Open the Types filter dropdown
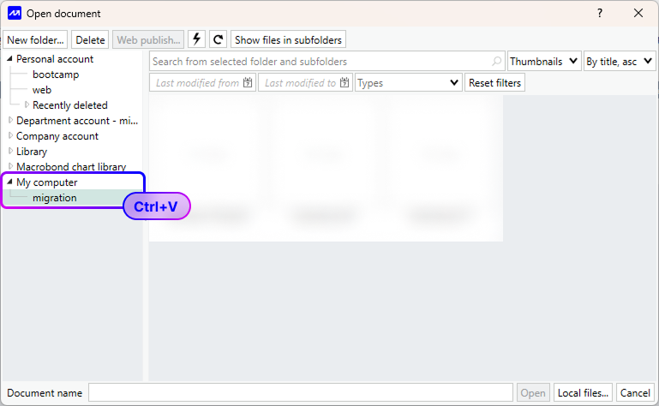 tap(408, 83)
